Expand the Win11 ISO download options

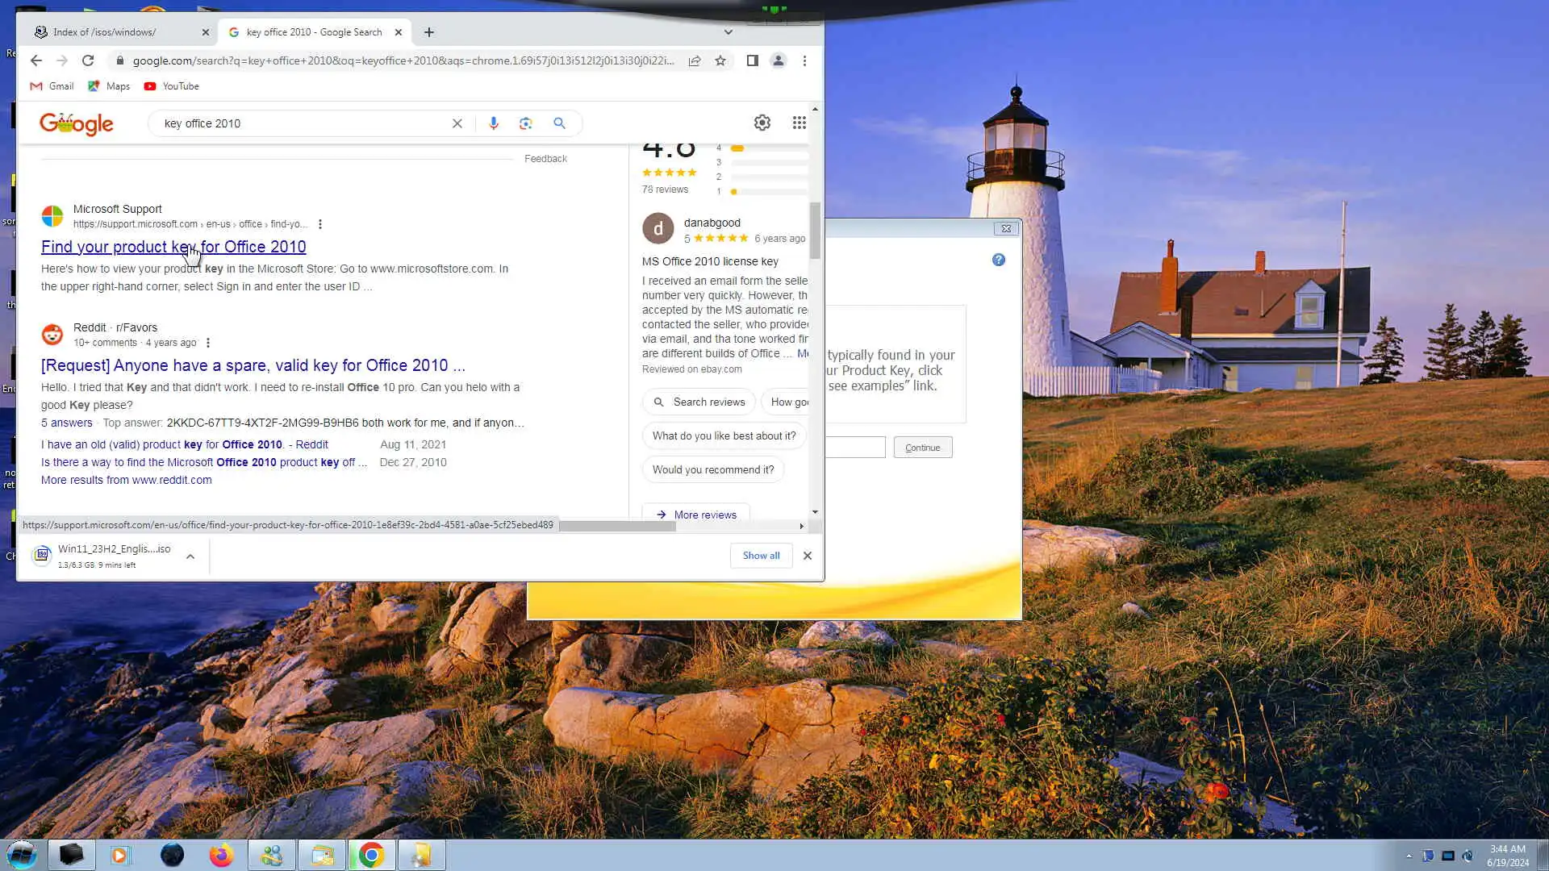tap(190, 556)
